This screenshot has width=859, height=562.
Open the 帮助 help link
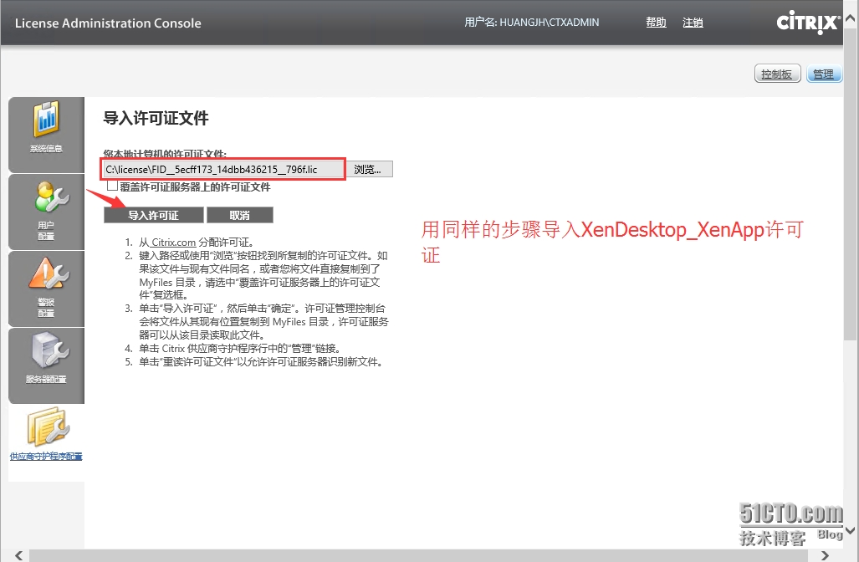coord(656,23)
